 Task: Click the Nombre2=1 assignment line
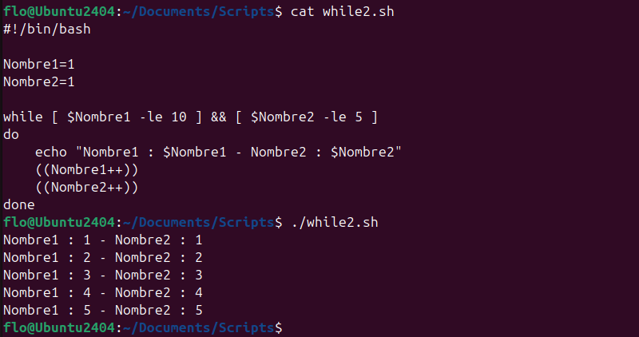click(x=38, y=81)
